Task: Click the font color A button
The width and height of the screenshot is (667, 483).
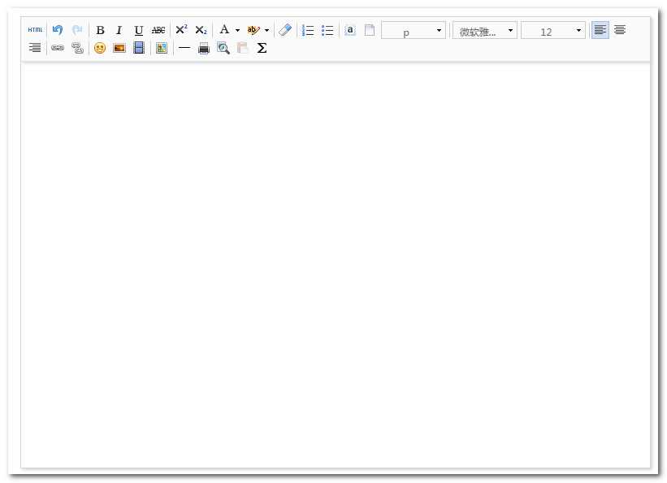Action: (x=224, y=30)
